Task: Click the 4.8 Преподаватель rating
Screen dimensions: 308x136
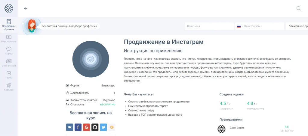Action: click(256, 105)
